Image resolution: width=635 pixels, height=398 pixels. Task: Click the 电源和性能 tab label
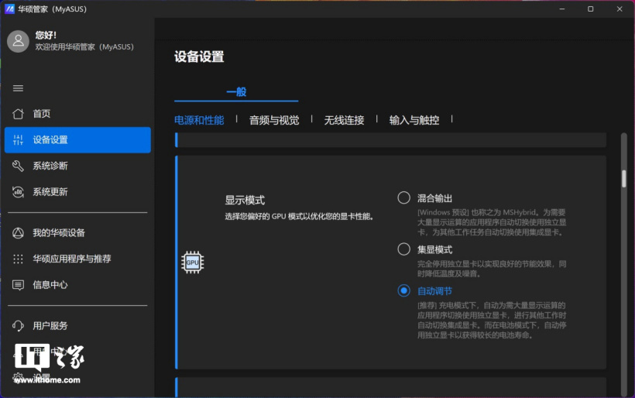point(199,120)
